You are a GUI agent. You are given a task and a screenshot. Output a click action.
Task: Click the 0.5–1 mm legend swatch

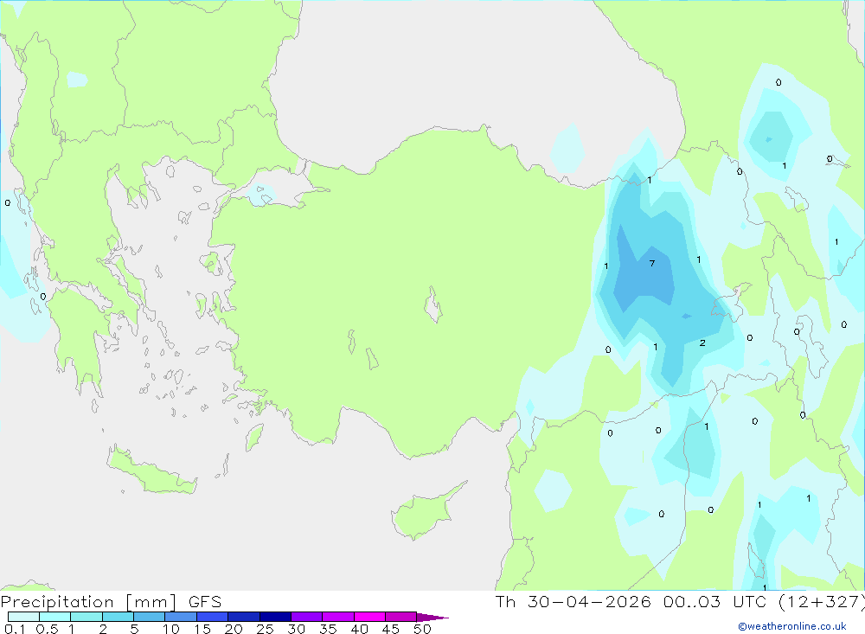click(x=55, y=617)
